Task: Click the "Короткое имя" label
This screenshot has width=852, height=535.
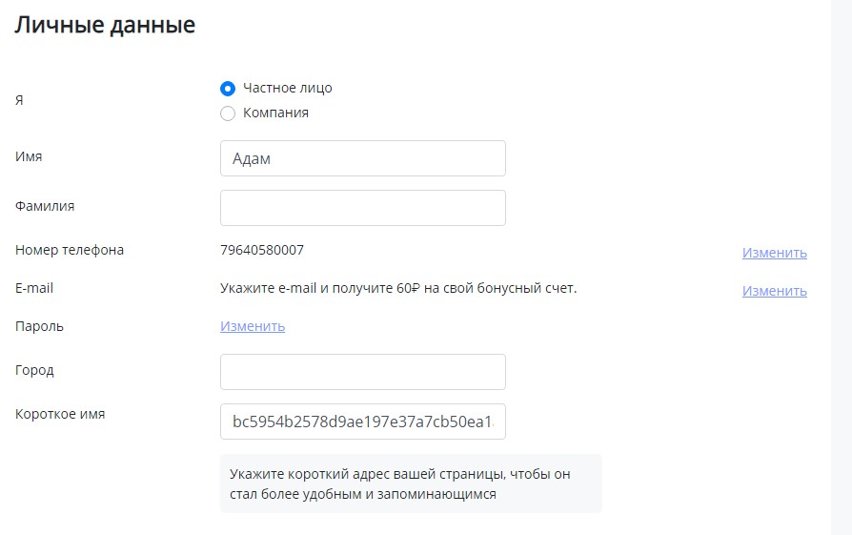Action: pyautogui.click(x=60, y=414)
